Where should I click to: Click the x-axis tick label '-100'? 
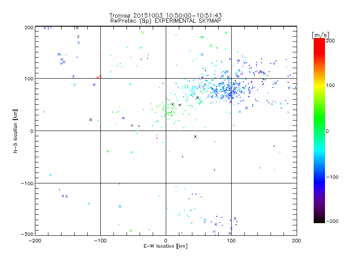[100, 241]
